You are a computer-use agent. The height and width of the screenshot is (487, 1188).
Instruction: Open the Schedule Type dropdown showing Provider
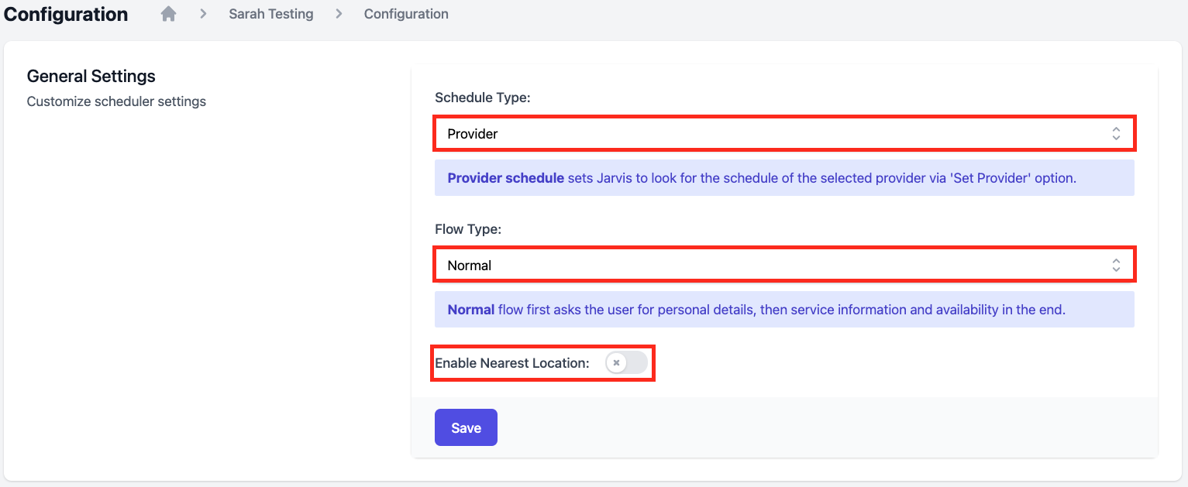[784, 133]
